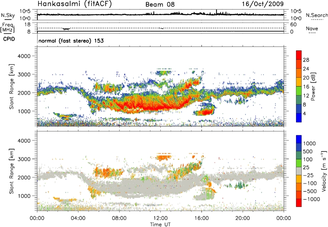Click the 'CPID' label

tap(9, 39)
